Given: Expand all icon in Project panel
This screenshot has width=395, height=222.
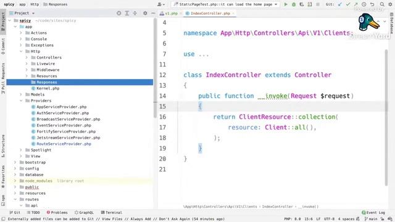Looking at the screenshot, I should point(127,13).
